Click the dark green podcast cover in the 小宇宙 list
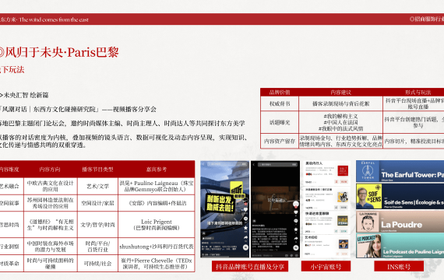The height and width of the screenshot is (280, 444). (x=342, y=221)
